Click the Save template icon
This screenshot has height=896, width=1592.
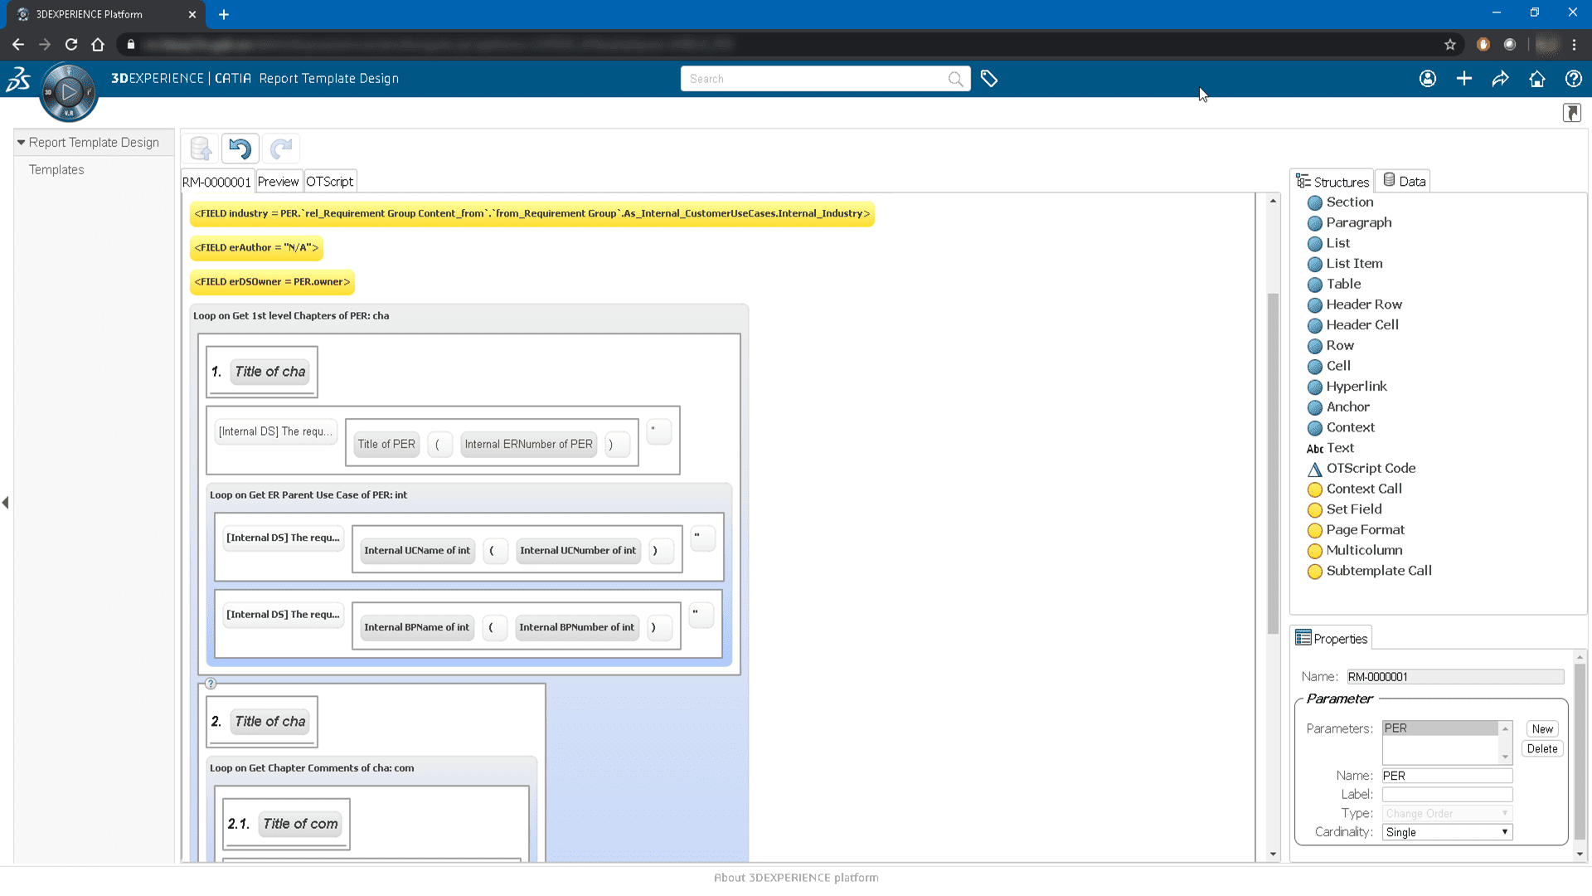coord(200,147)
